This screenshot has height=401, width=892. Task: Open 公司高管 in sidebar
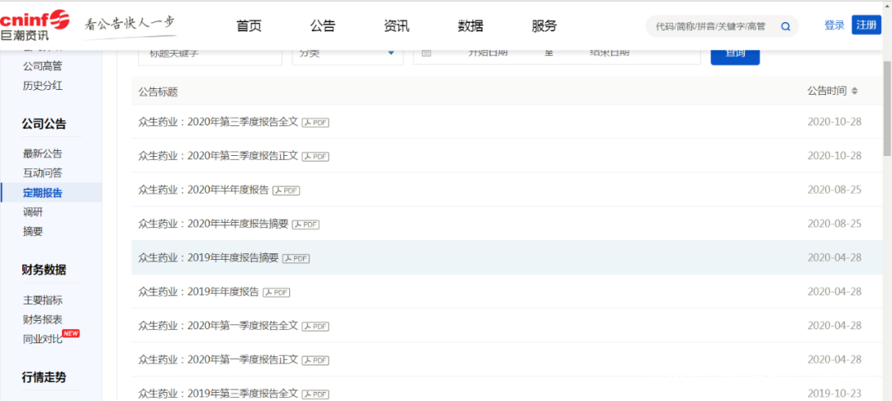coord(43,67)
